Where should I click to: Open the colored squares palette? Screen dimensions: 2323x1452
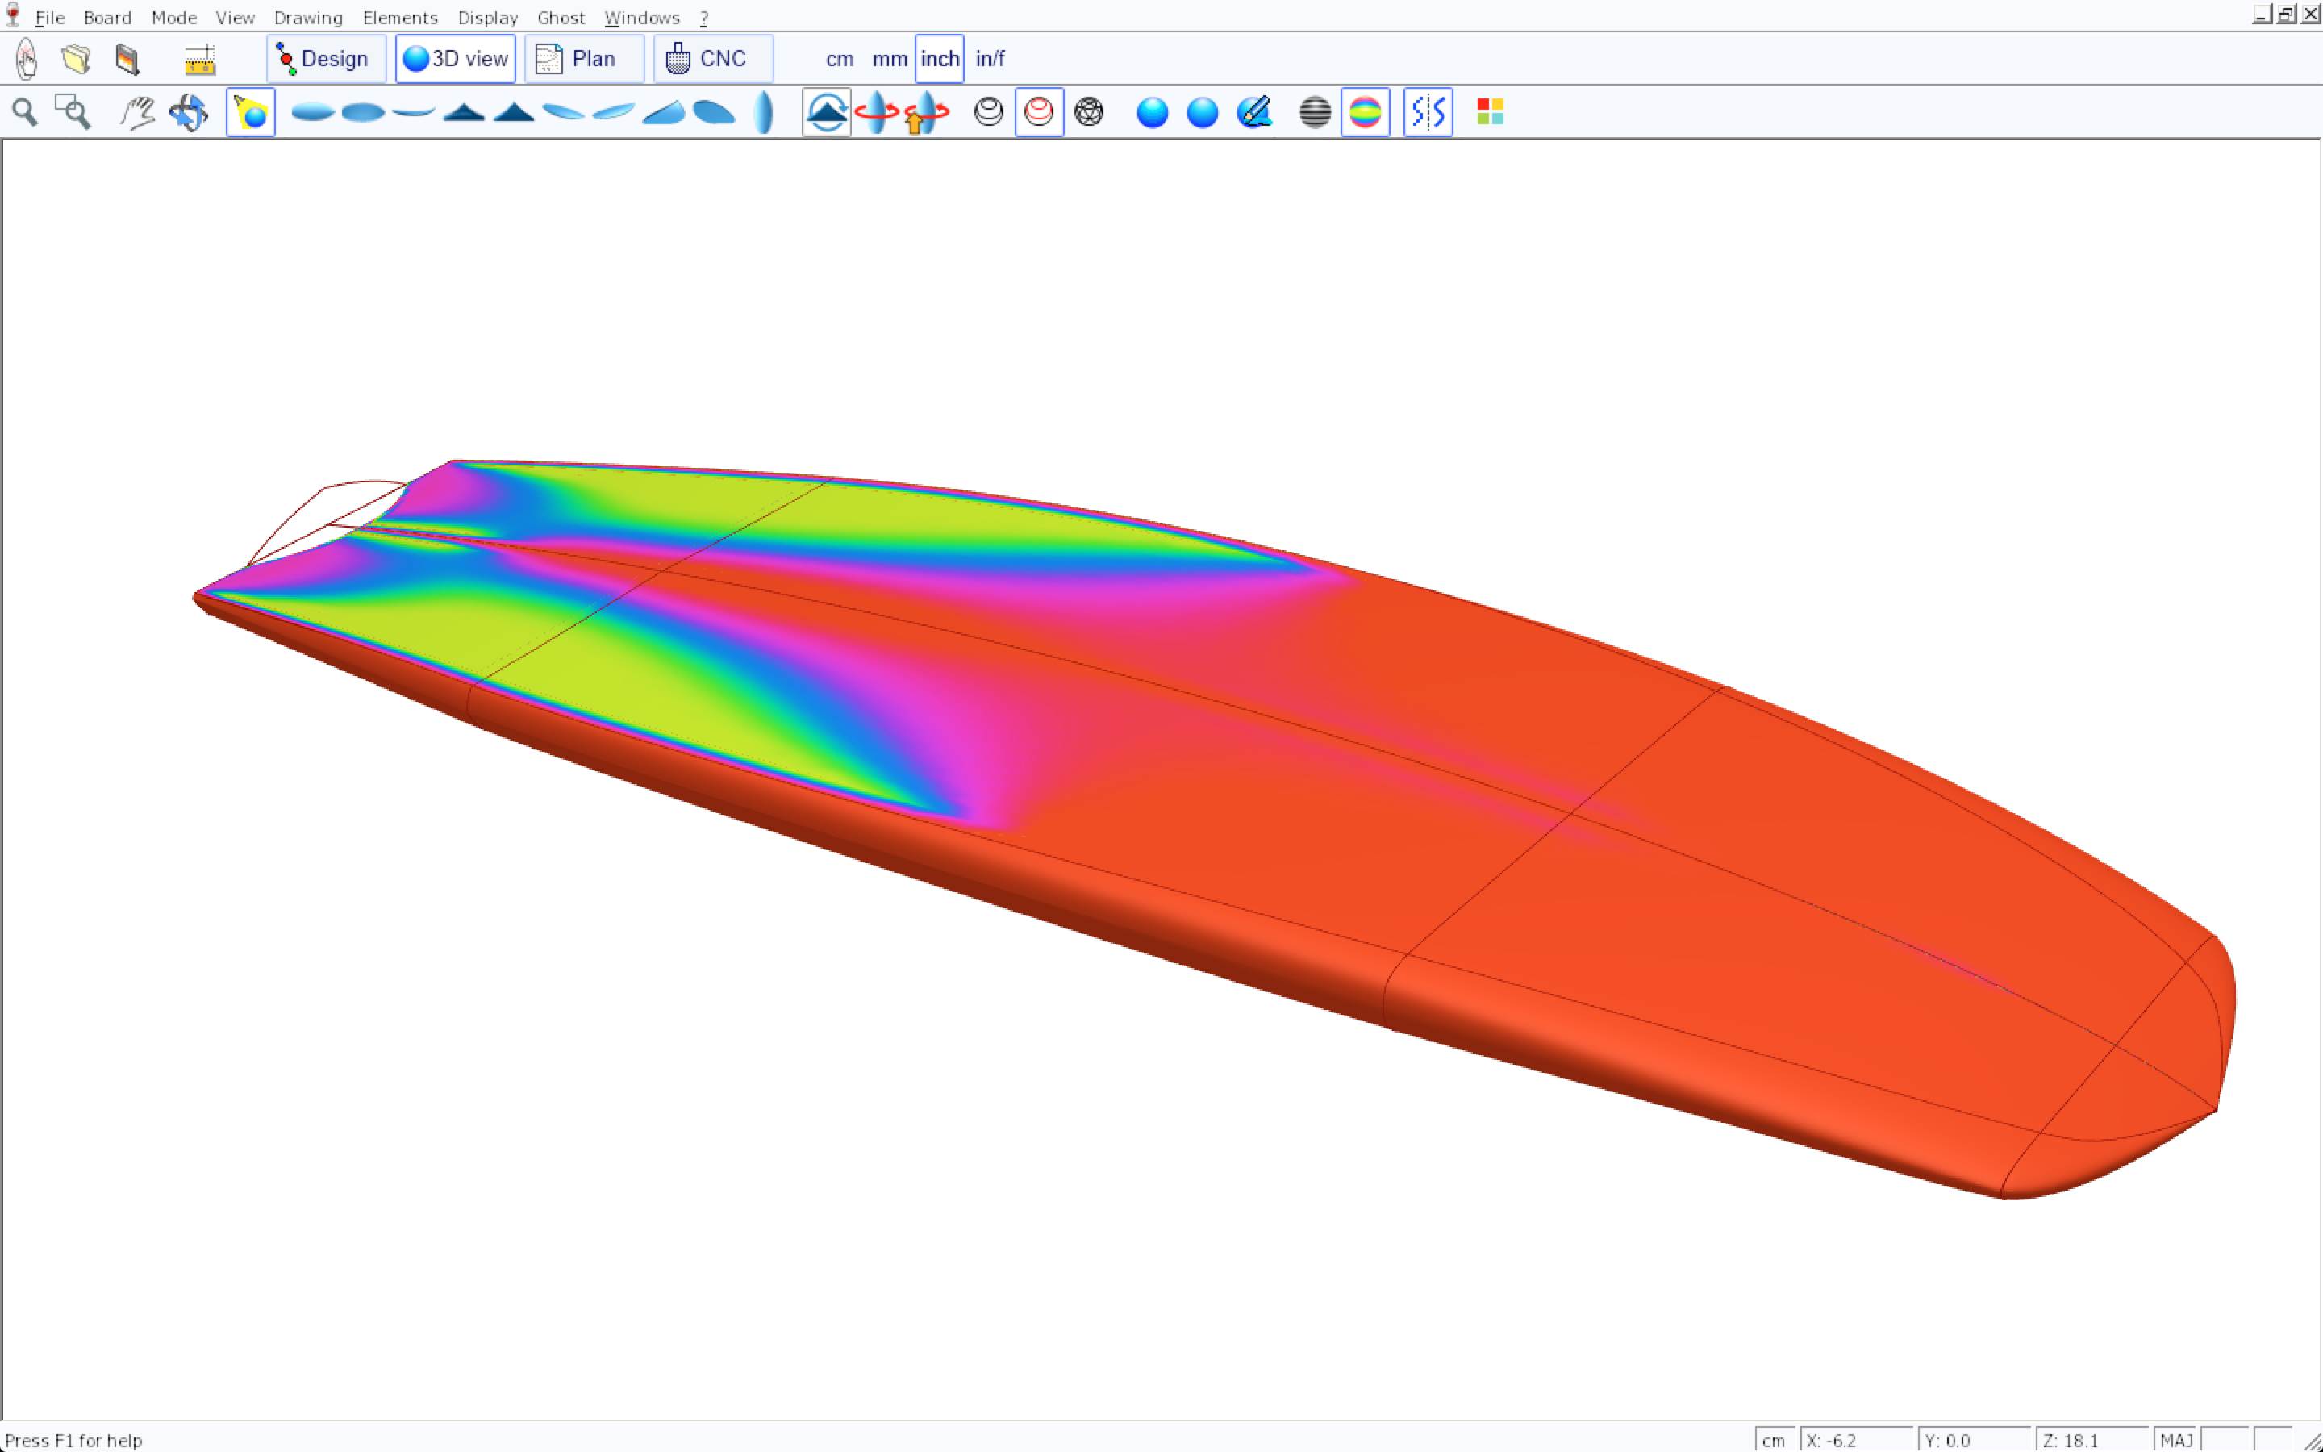click(x=1490, y=112)
